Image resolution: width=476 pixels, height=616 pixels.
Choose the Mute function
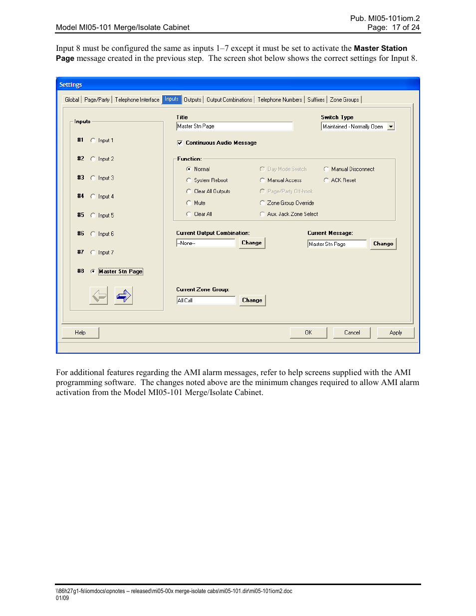pyautogui.click(x=189, y=203)
